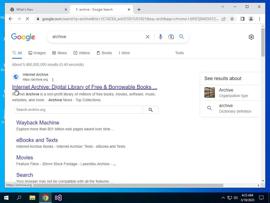The width and height of the screenshot is (270, 203).
Task: Go back using browser back arrow
Action: tap(11, 19)
